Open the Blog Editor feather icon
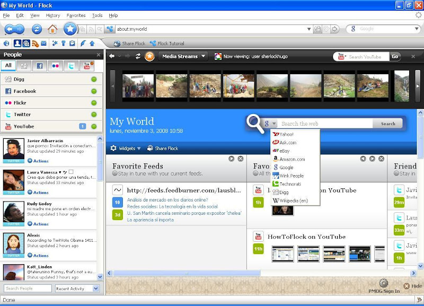424x306 pixels. point(83,43)
